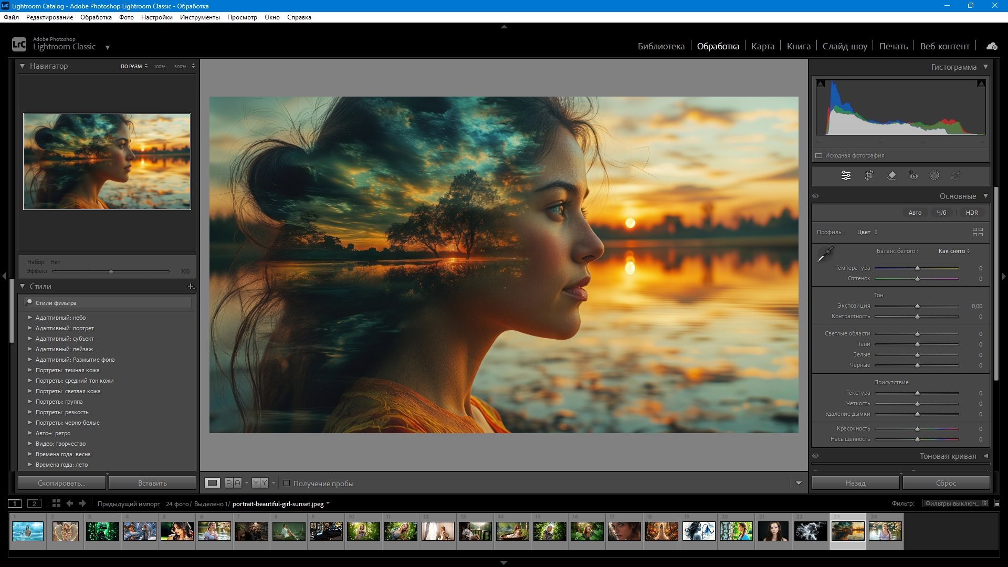Click the Экспозиция slider handle
This screenshot has width=1008, height=567.
[x=917, y=306]
